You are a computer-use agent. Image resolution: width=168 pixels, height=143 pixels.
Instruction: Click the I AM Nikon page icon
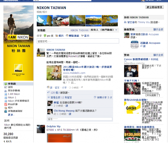click(6, 94)
